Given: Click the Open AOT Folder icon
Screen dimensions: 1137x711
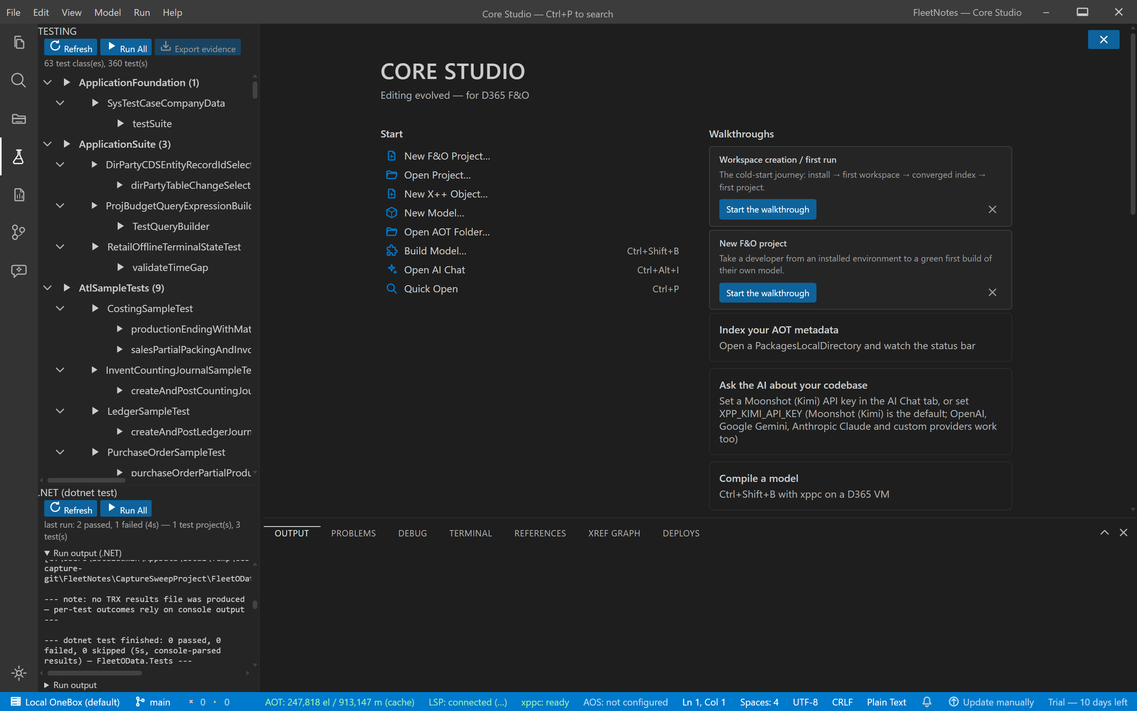Looking at the screenshot, I should point(391,232).
